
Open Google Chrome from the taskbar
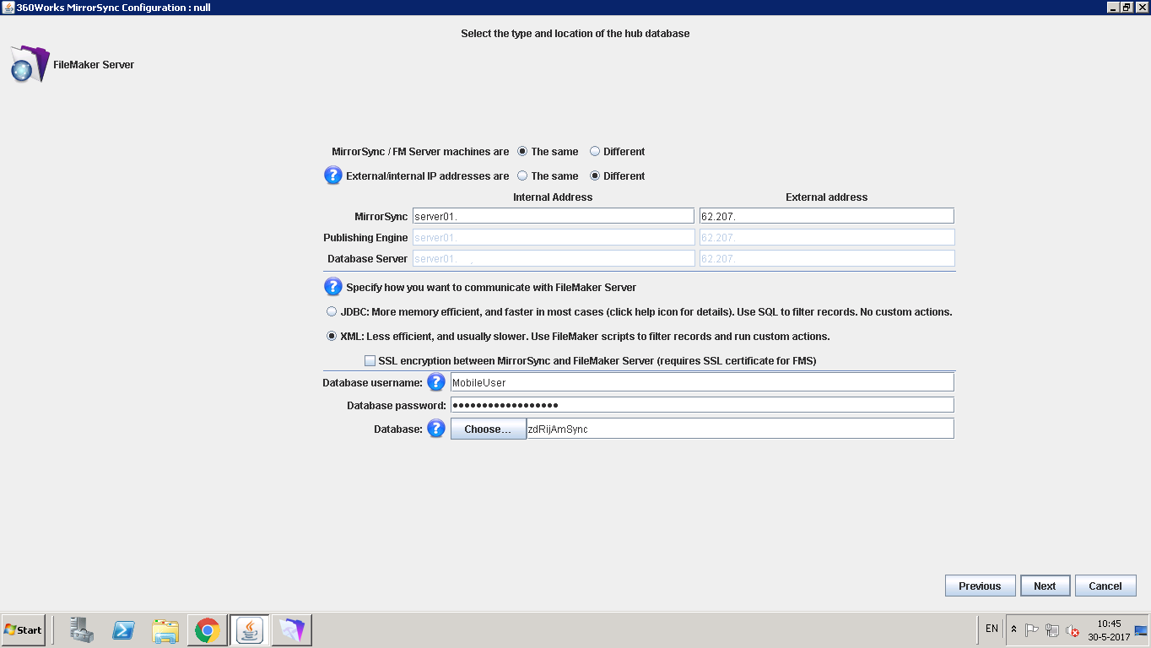208,629
